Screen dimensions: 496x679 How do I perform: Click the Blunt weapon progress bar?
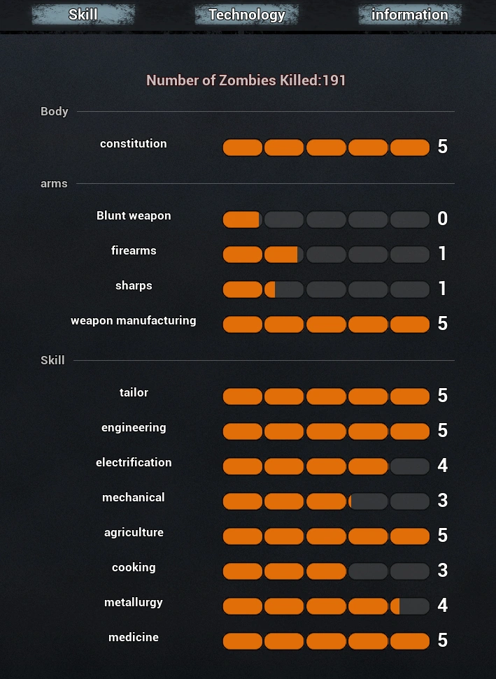pos(326,220)
